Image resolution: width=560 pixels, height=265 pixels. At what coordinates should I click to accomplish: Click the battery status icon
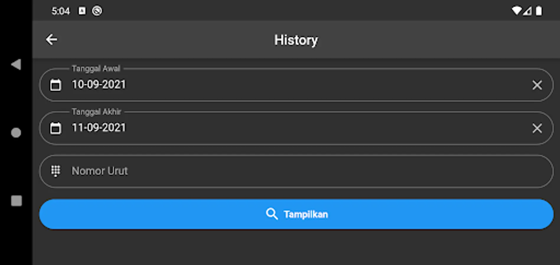tap(539, 11)
